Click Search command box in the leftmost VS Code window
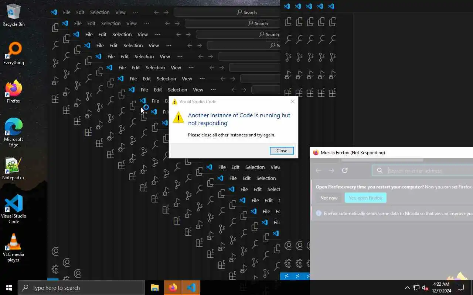 tap(227, 12)
